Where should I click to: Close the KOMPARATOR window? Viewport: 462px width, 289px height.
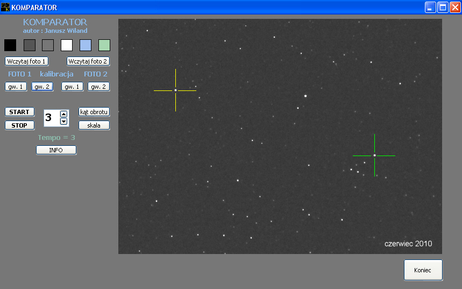pyautogui.click(x=455, y=8)
